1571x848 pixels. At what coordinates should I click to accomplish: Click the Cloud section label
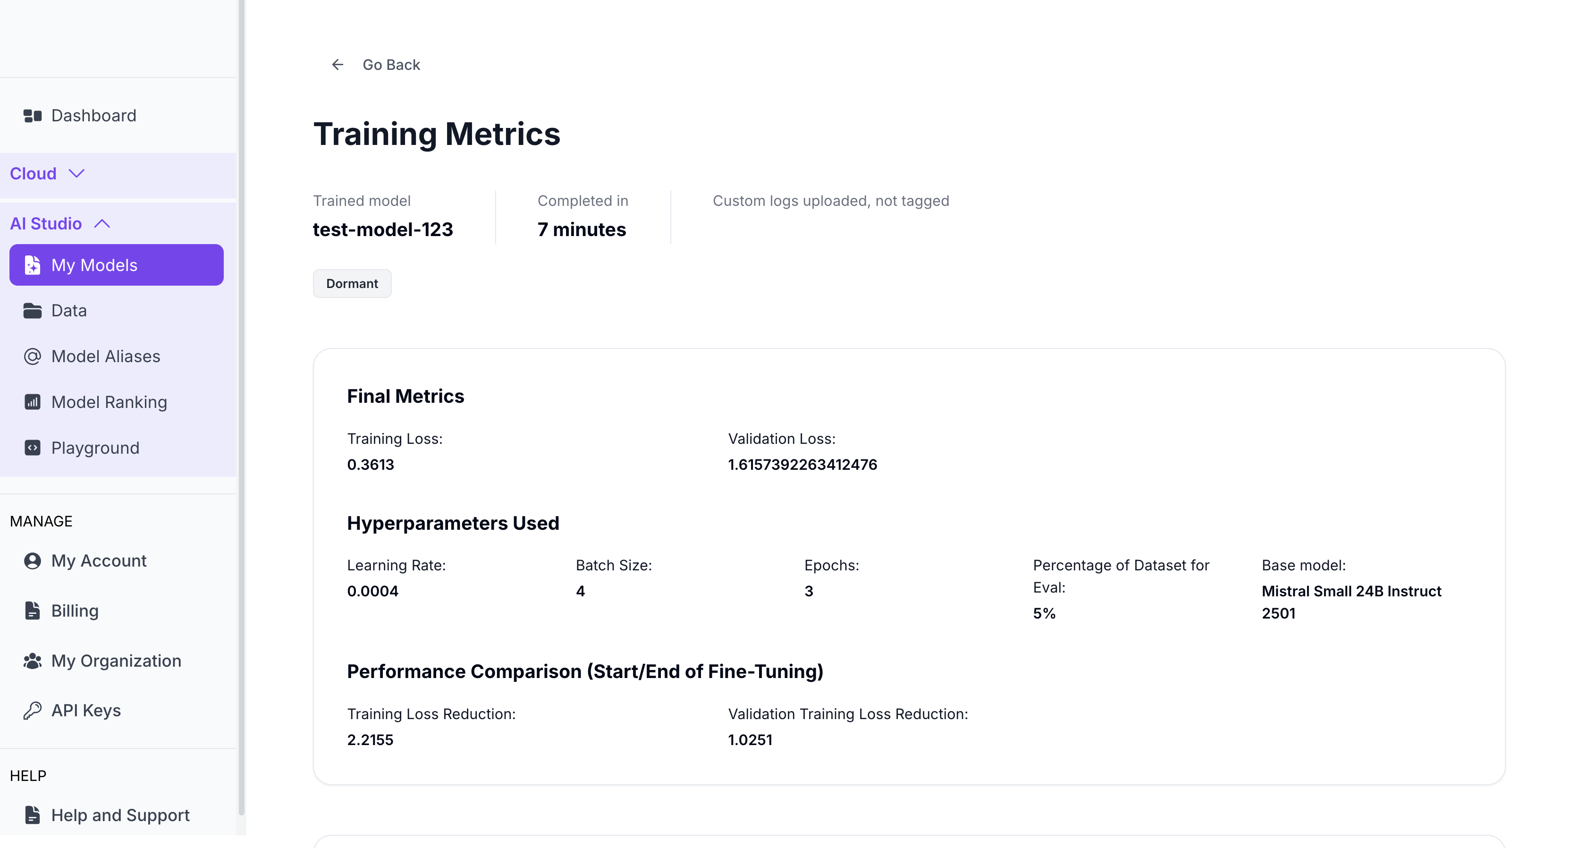pyautogui.click(x=33, y=174)
